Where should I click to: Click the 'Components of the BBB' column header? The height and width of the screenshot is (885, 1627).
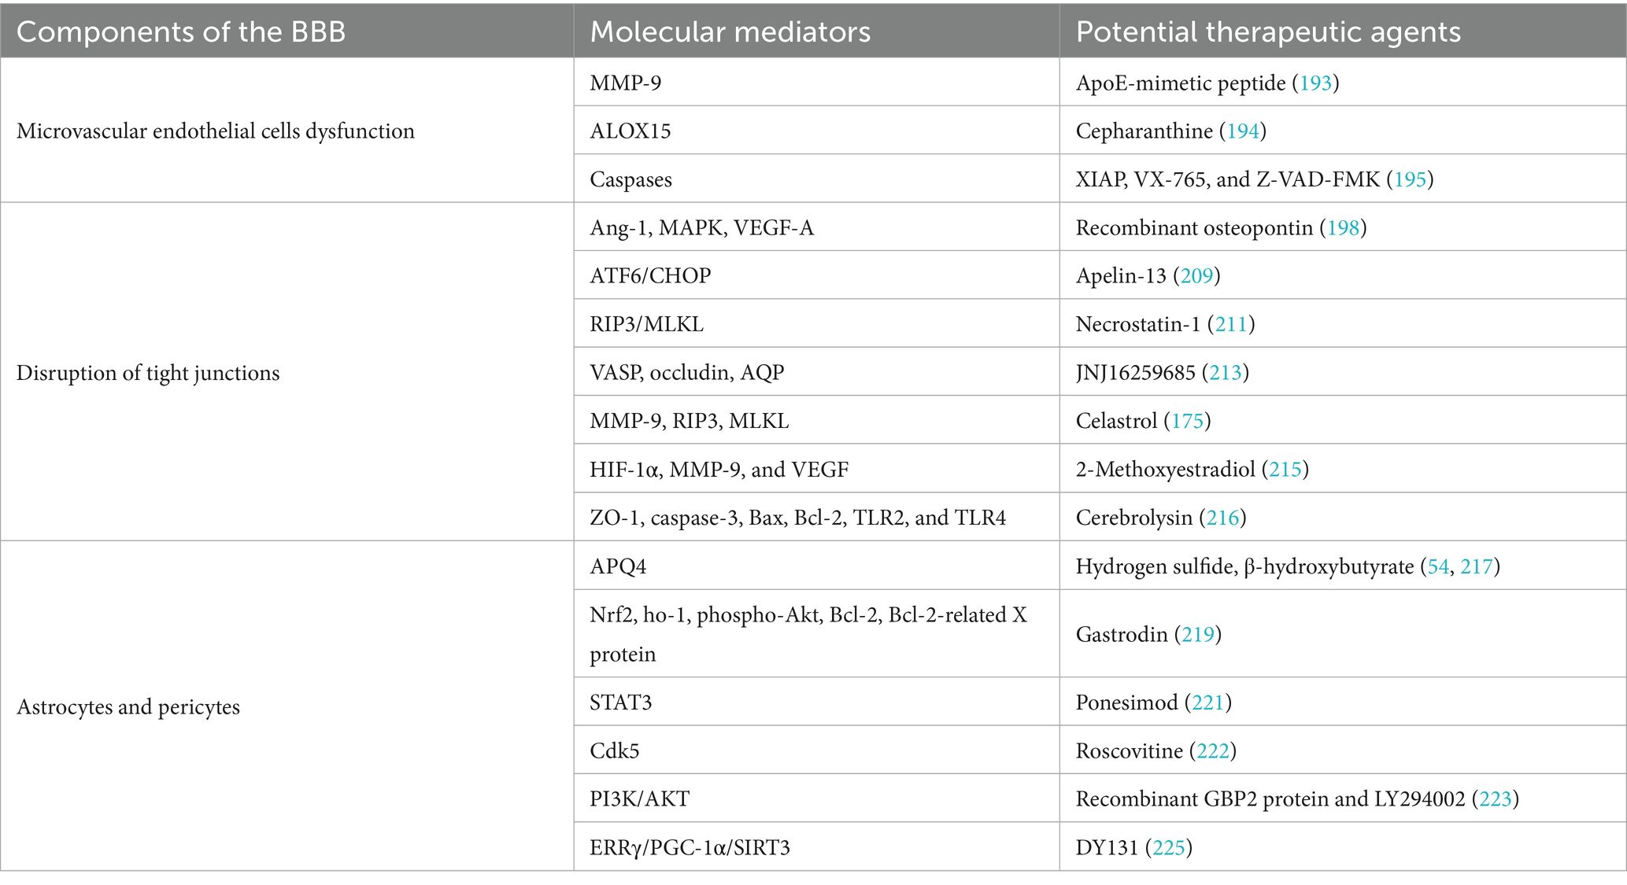[x=181, y=31]
